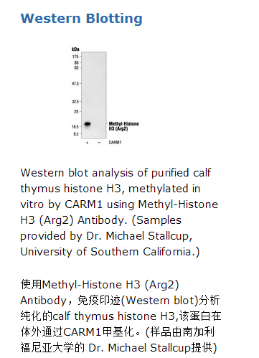Click 'Western blot analysis' in English caption
Screen dimensions: 259x358
pos(77,173)
